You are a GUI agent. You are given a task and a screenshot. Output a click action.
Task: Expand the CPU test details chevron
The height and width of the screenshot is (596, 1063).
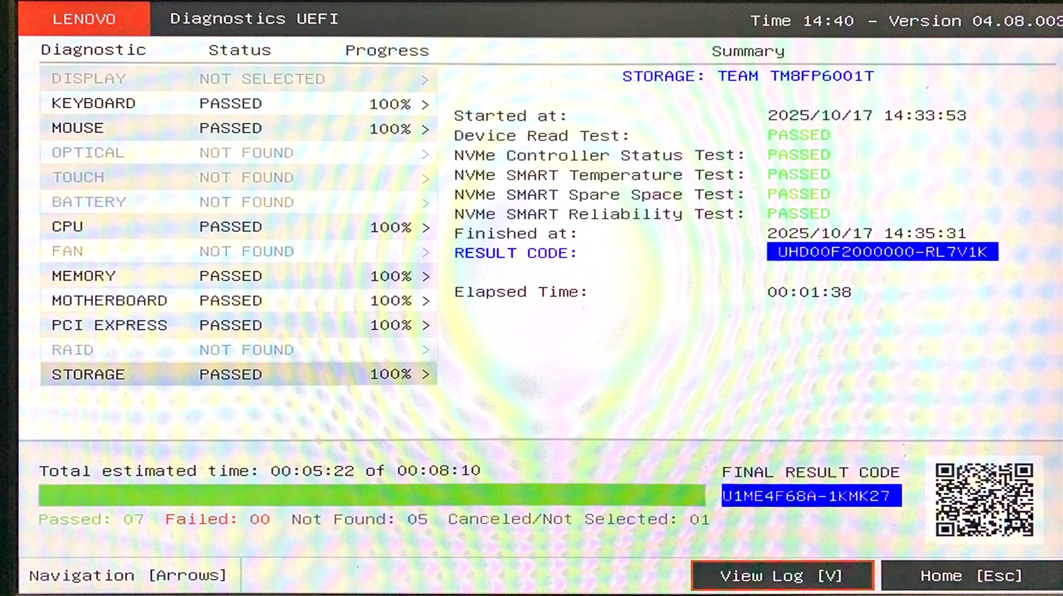[425, 227]
